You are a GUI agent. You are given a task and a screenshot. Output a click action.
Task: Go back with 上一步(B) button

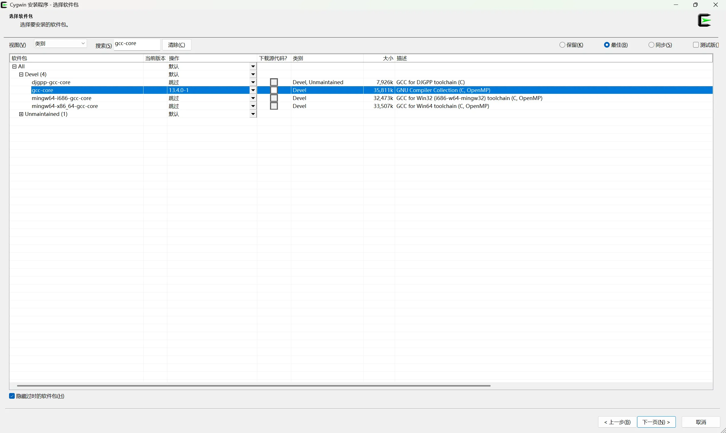coord(617,422)
